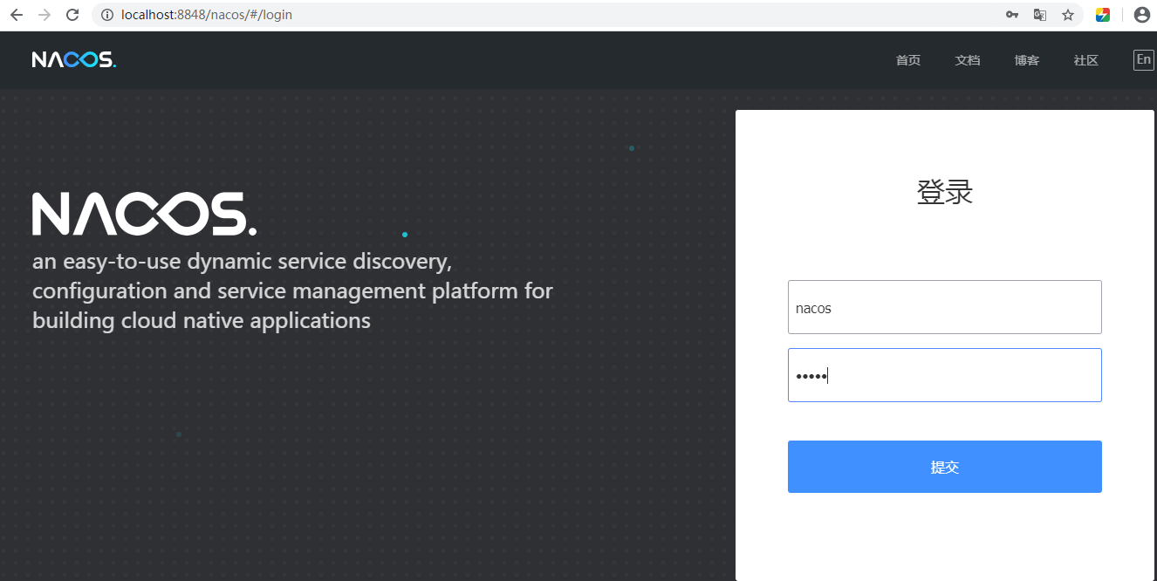Screen dimensions: 1157x581
Task: Open the 社区 nav item
Action: [x=1086, y=60]
